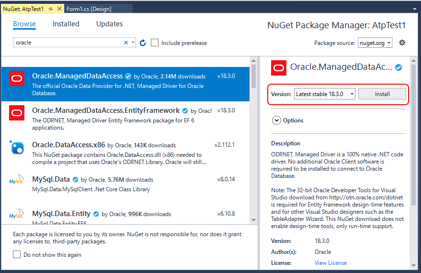Toggle Include prerelease checkbox
421x273 pixels.
coord(155,43)
